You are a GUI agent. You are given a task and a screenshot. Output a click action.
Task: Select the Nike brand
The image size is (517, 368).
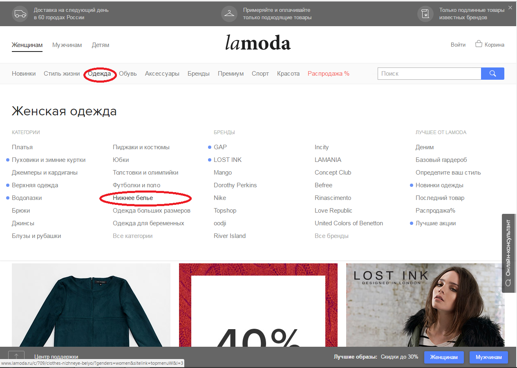(220, 198)
